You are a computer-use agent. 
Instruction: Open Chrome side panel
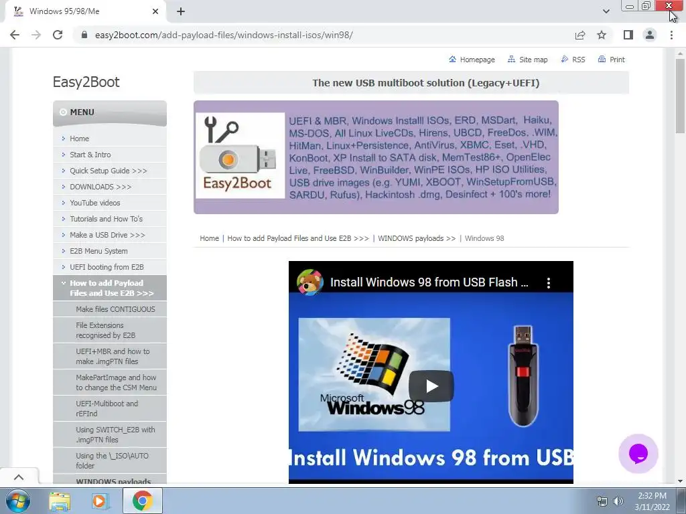coord(628,35)
